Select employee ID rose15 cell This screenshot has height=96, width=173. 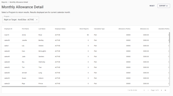coord(7,35)
